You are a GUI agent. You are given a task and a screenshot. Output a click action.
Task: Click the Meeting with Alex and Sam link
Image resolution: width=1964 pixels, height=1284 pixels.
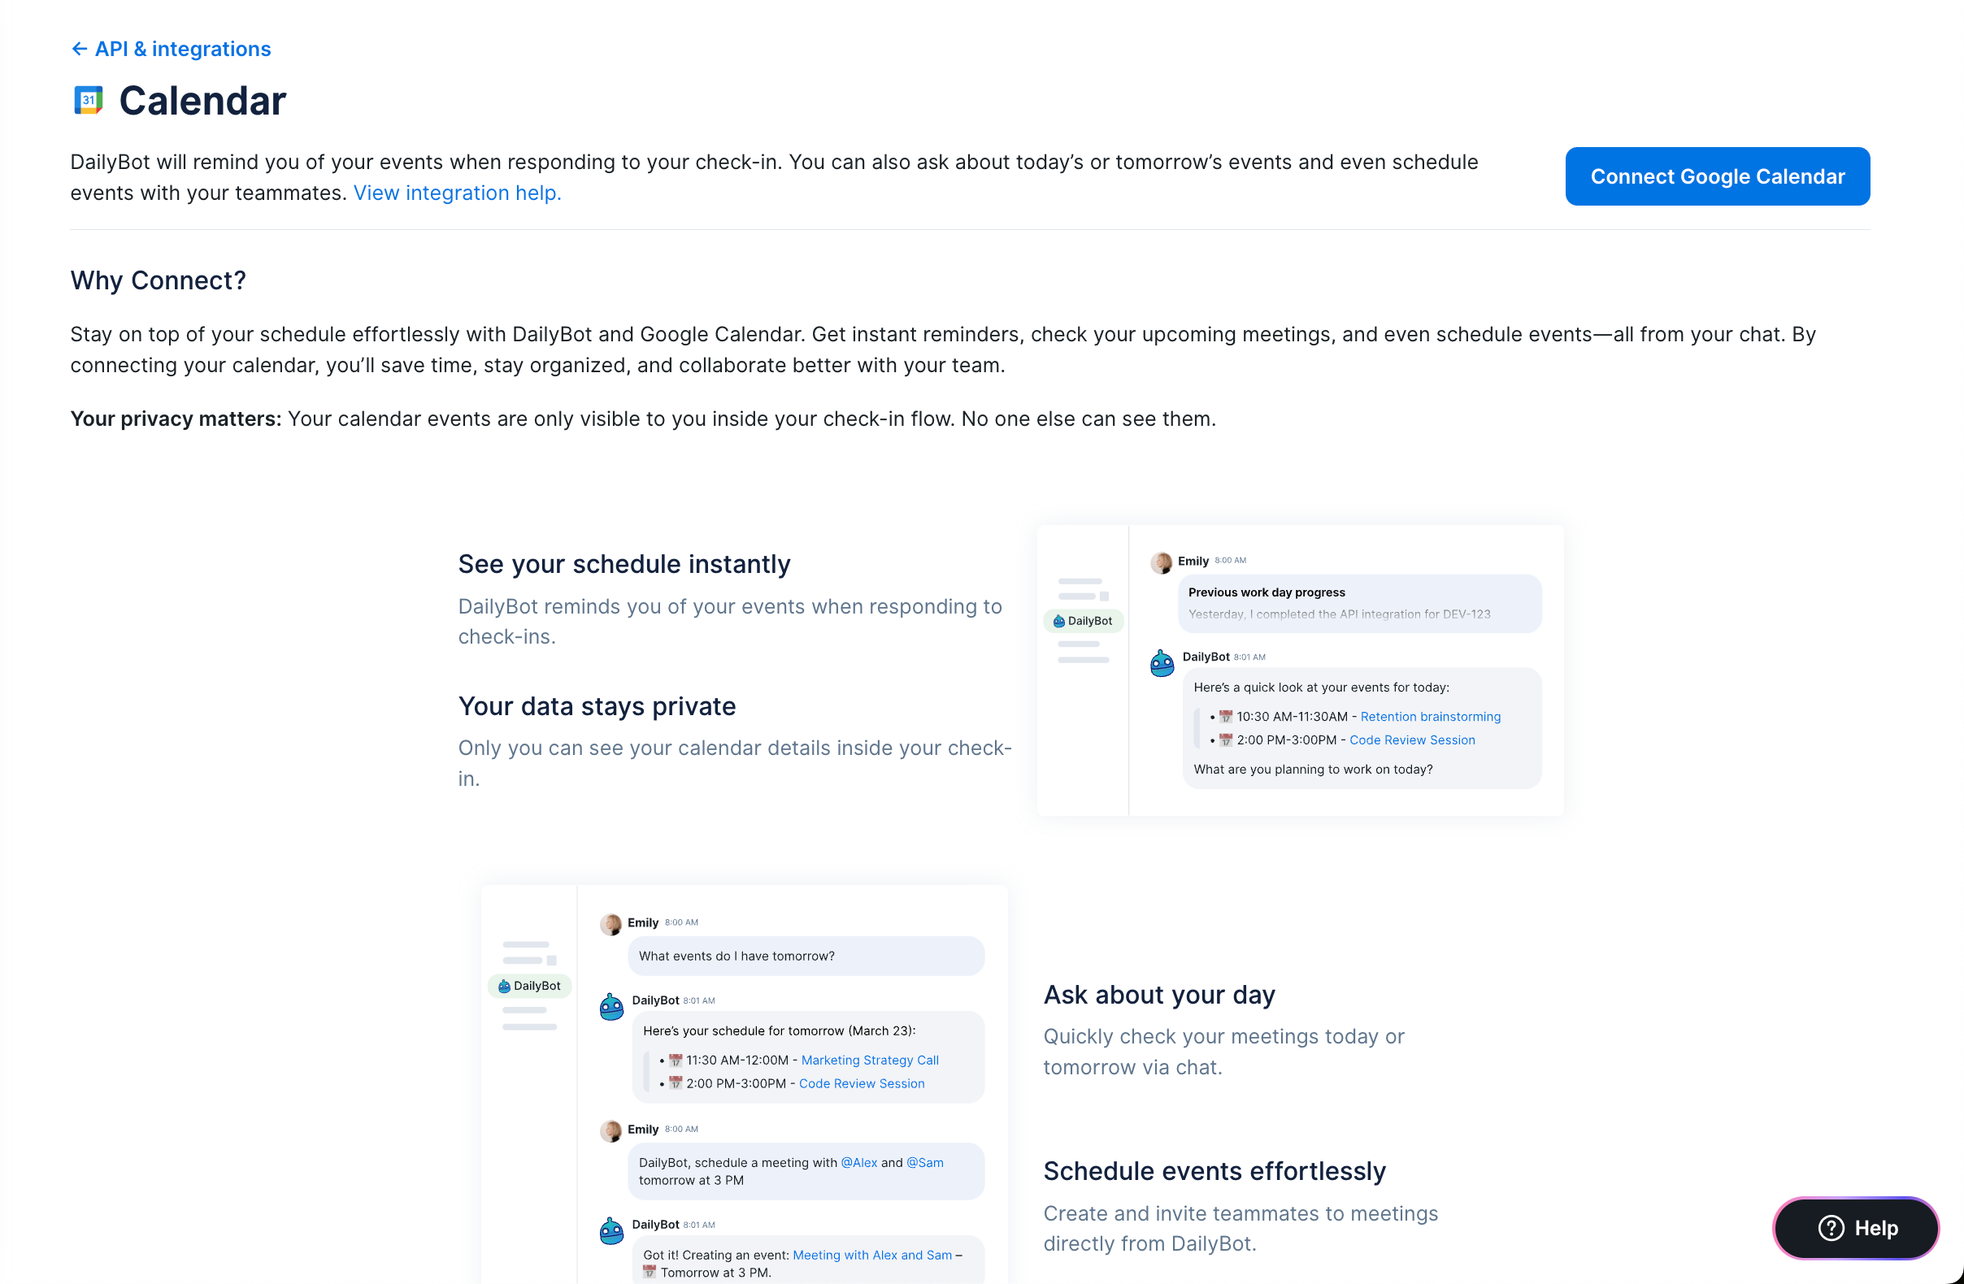coord(872,1255)
